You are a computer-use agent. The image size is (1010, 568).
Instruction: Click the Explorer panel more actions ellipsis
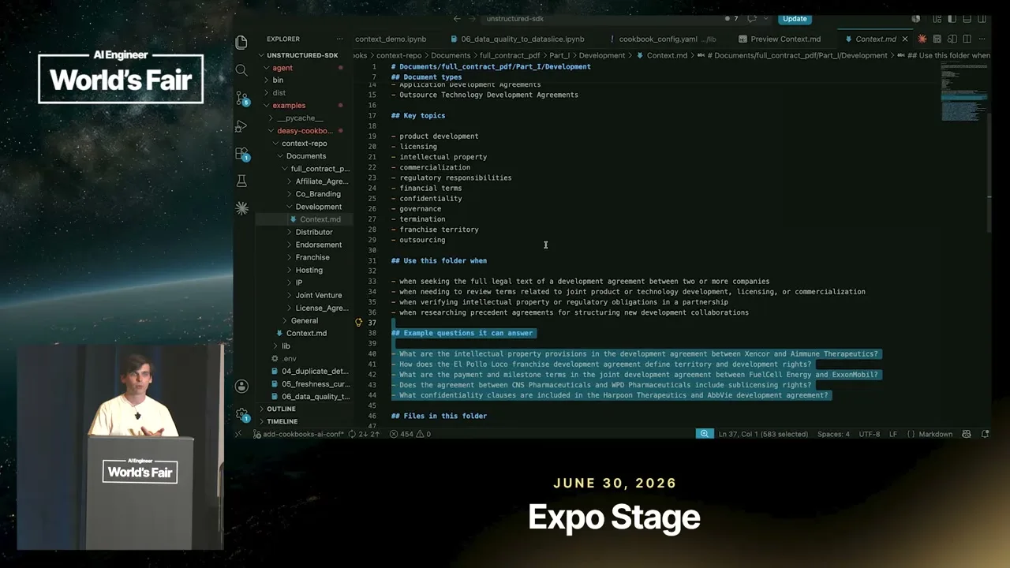point(340,39)
